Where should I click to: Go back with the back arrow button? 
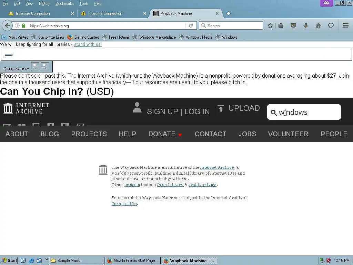pos(7,26)
